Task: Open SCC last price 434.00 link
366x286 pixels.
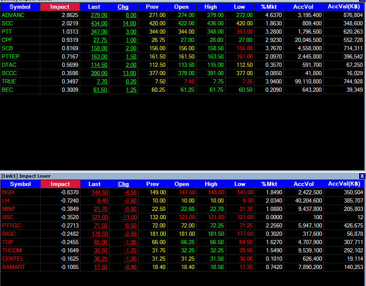Action: [x=99, y=24]
